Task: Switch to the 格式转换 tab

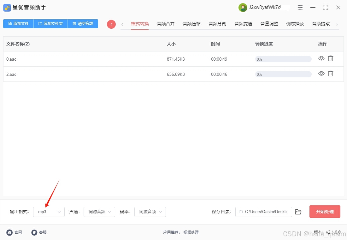Action: click(140, 24)
